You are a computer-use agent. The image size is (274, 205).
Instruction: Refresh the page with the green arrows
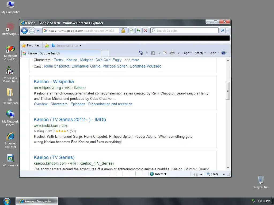tap(138, 30)
